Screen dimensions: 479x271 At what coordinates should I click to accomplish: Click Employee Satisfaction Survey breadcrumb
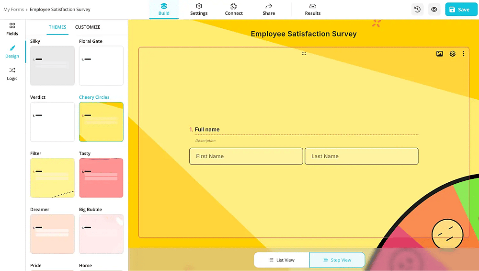click(x=60, y=10)
